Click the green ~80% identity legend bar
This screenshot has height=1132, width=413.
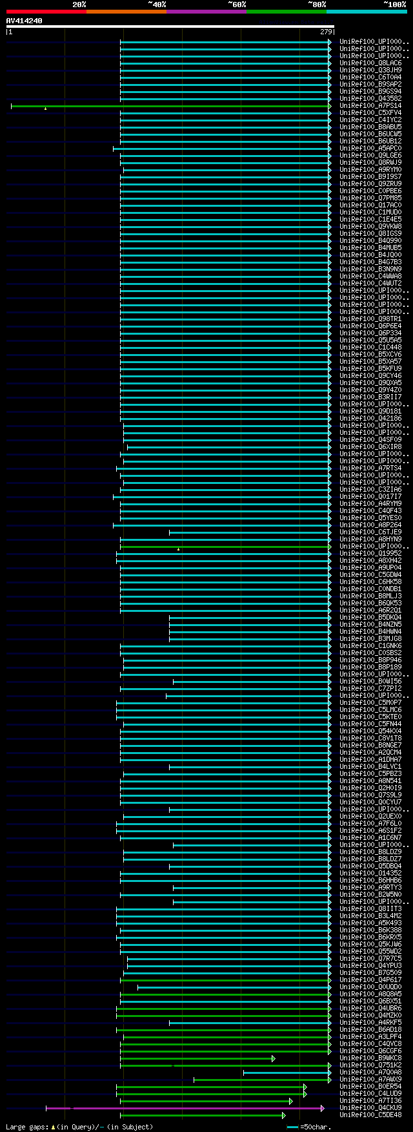pos(287,12)
